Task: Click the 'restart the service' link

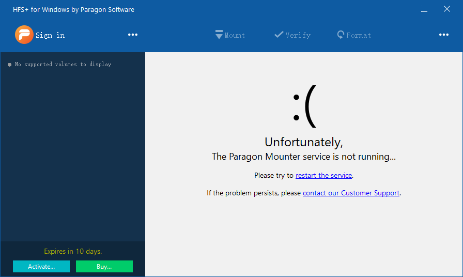Action: click(x=323, y=175)
